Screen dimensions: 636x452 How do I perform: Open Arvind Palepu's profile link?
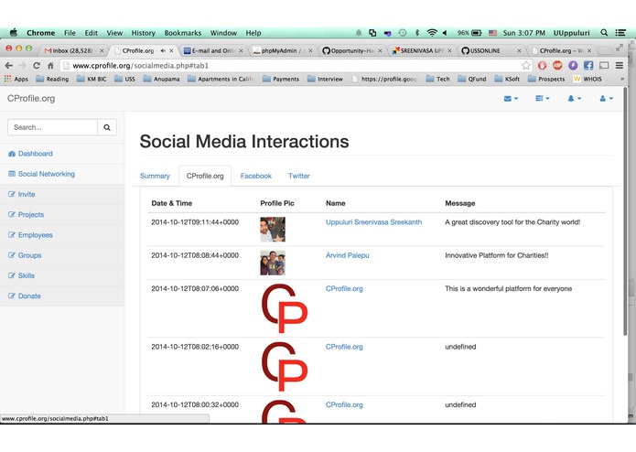click(x=347, y=255)
